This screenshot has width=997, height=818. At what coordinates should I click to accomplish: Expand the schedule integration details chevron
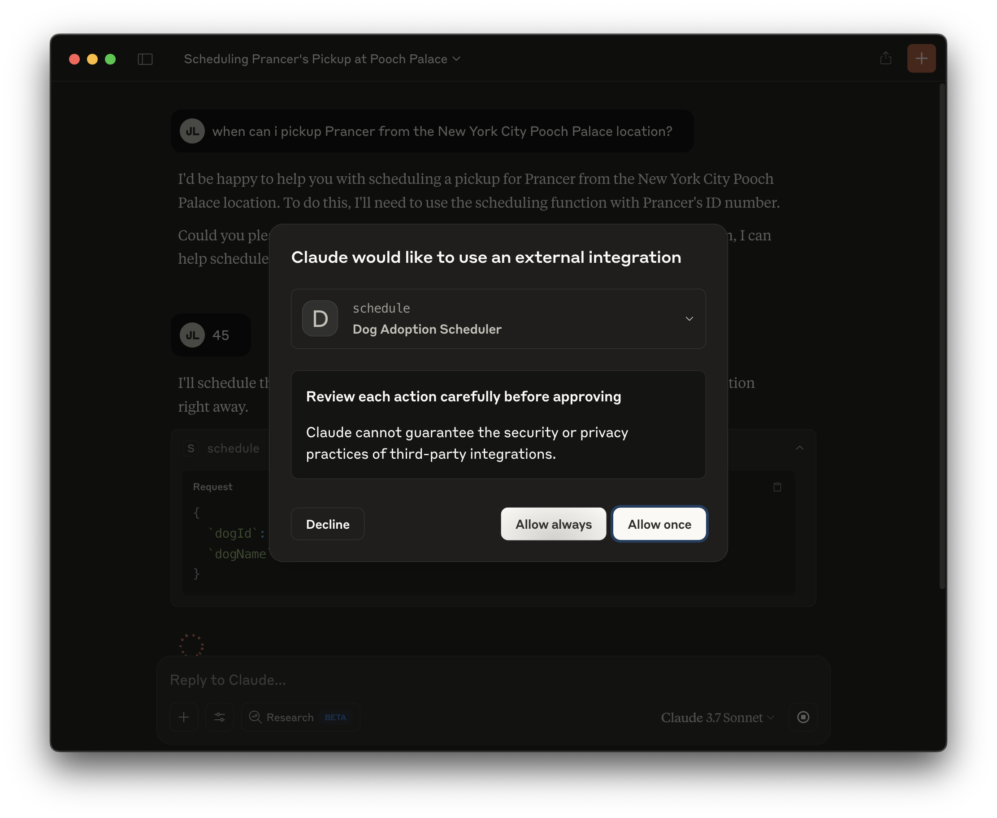[689, 319]
